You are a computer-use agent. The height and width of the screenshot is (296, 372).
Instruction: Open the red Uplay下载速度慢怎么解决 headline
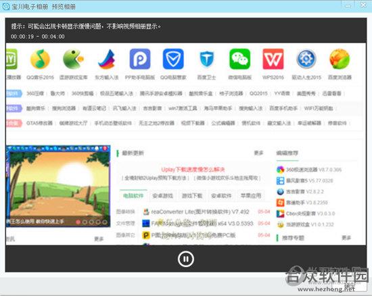(x=193, y=170)
